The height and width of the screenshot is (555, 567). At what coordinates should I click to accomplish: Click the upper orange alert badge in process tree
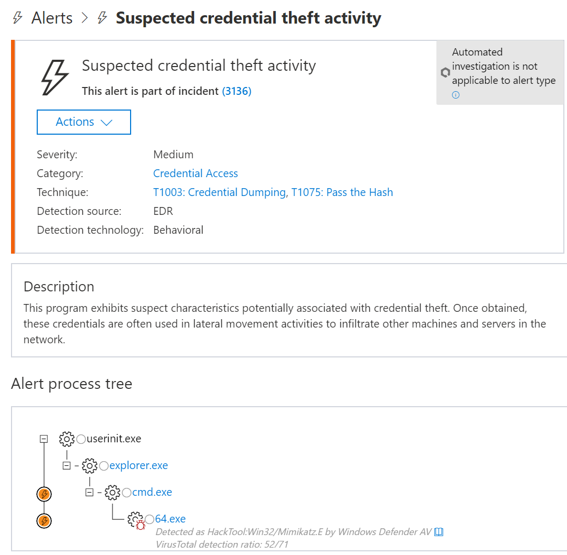coord(44,494)
